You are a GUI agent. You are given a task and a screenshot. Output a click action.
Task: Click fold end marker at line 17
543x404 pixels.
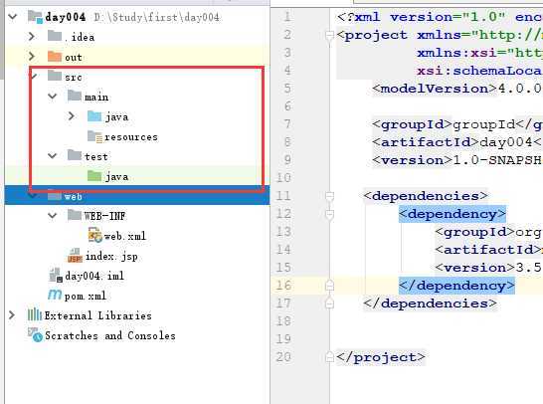pos(330,303)
